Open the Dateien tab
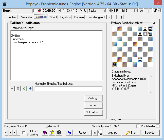The image size is (164, 140). tap(79, 17)
